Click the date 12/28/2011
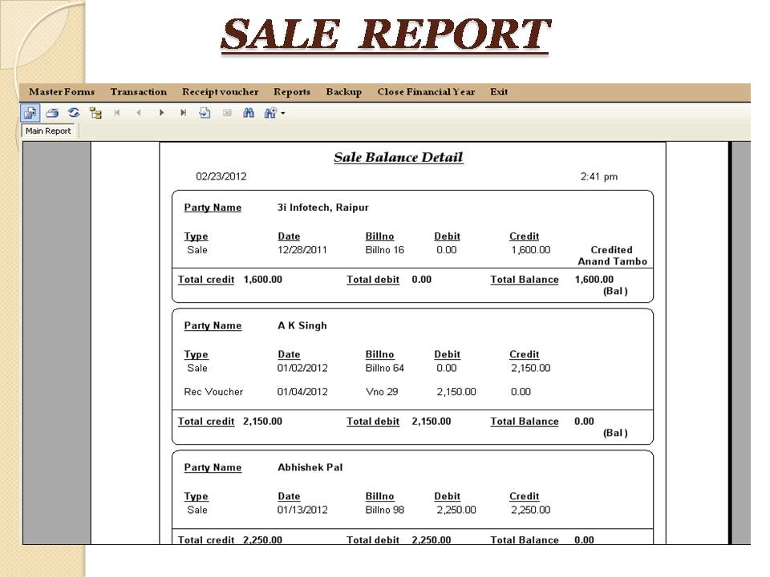 coord(302,250)
